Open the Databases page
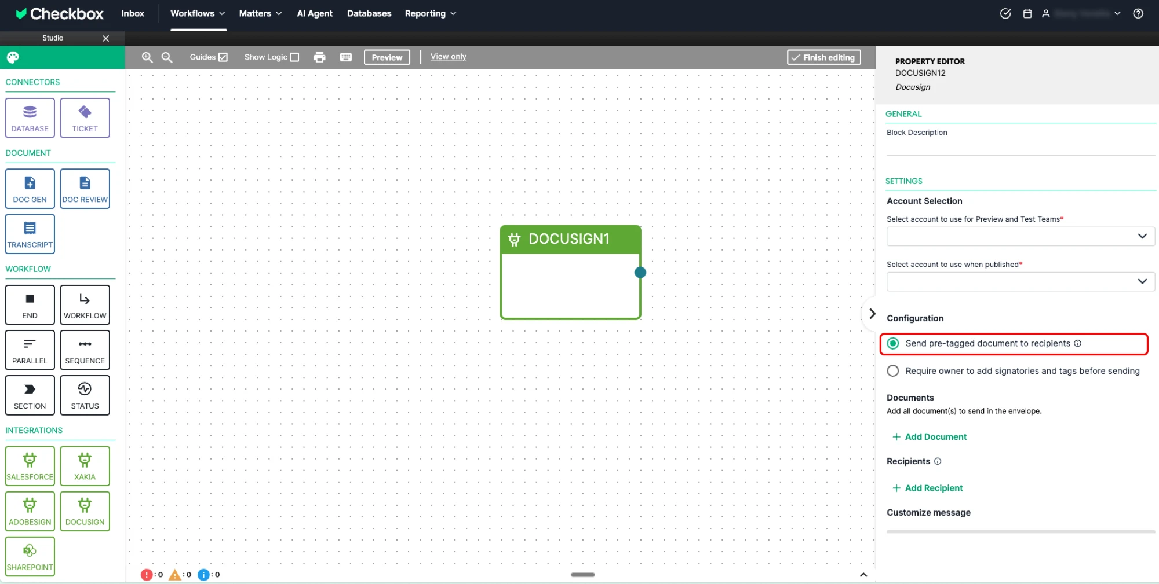Screen dimensions: 1159x584 tap(369, 13)
